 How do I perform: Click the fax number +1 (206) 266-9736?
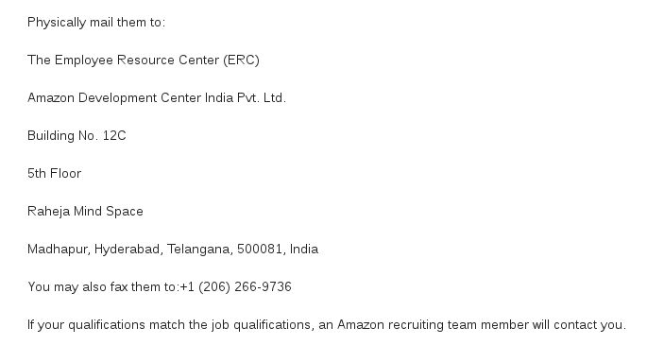tap(235, 286)
